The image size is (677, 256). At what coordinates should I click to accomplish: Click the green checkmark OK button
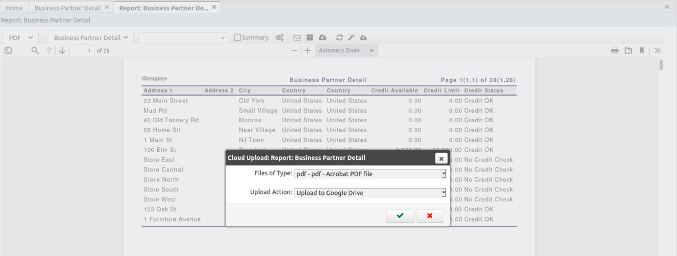point(400,216)
